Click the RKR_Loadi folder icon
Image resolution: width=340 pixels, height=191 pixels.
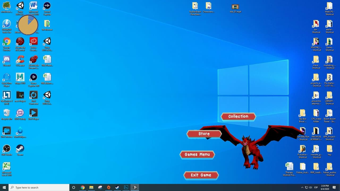[316, 168]
